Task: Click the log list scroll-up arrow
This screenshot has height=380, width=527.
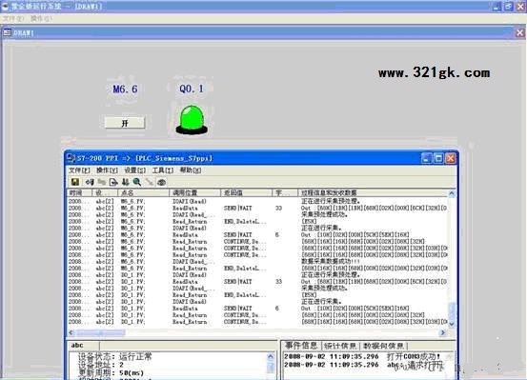Action: (452, 193)
